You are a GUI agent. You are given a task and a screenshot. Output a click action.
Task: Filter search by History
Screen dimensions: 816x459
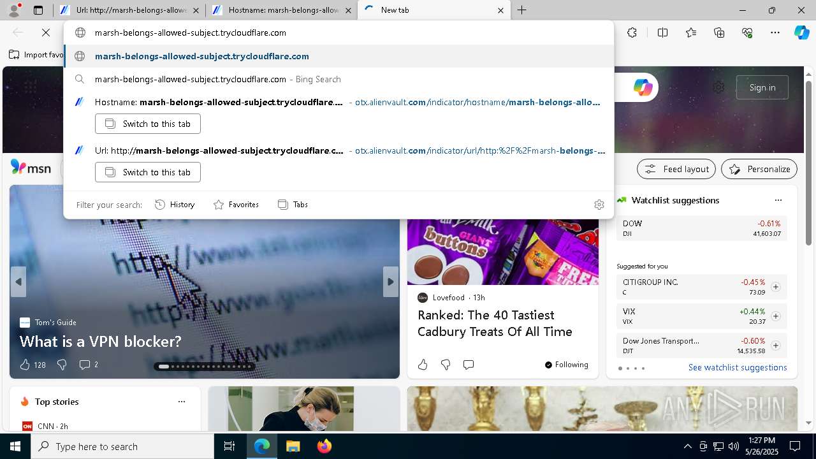[175, 205]
